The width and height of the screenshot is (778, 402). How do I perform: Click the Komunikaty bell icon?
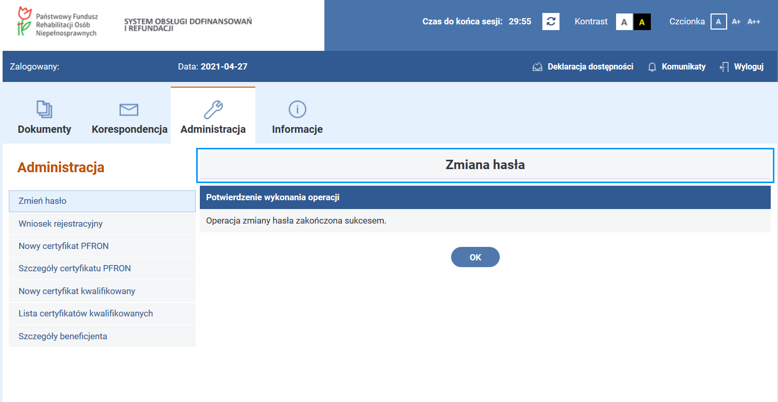click(x=652, y=67)
